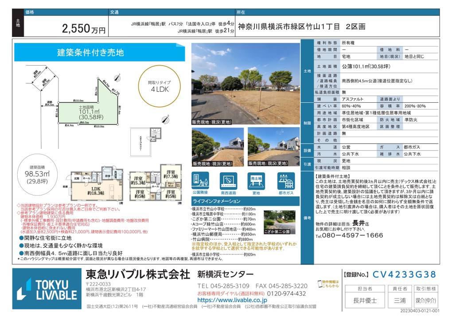
Task: Click the registration number CV4233G38
Action: (404, 274)
